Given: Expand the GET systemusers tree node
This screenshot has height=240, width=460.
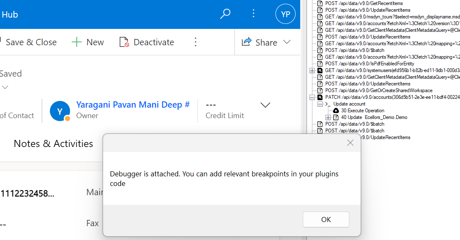Looking at the screenshot, I should coord(312,70).
